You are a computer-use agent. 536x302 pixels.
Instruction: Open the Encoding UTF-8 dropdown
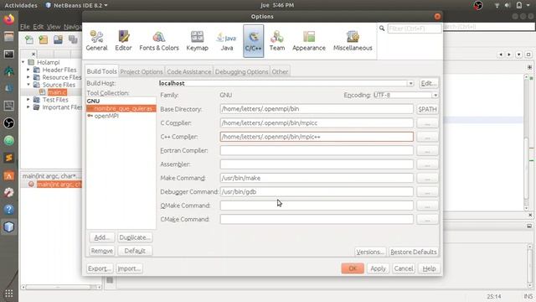435,95
